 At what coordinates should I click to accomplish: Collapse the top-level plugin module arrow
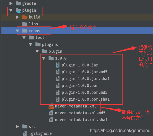[11, 10]
